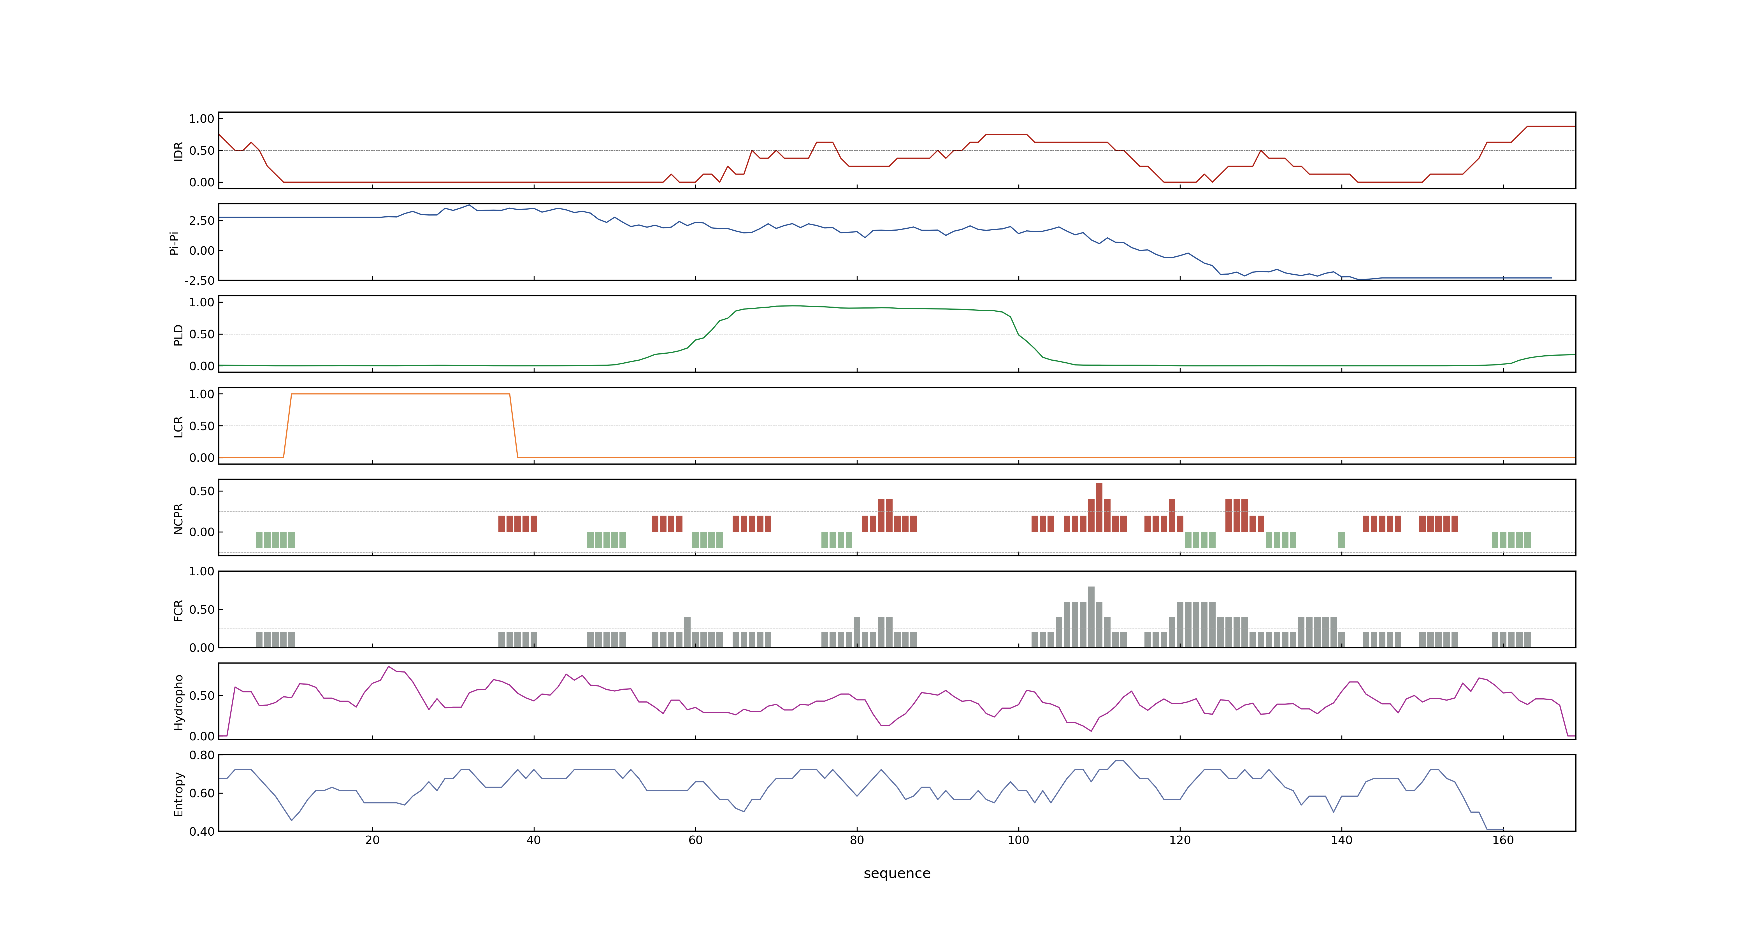Click the x-axis tick label "120"
Screen dimensions: 1751x934
[1180, 840]
